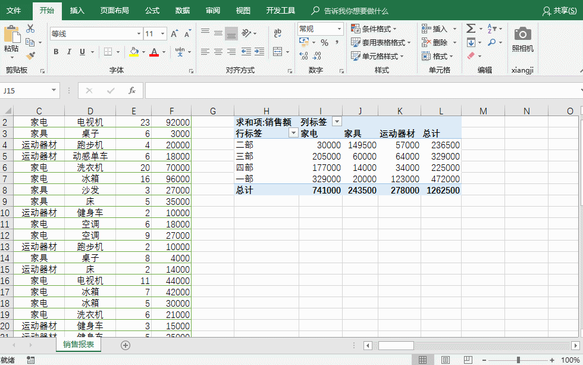Click the AutoSum sigma icon

[471, 29]
